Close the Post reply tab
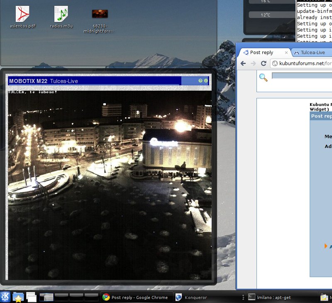The image size is (332, 303). point(286,53)
